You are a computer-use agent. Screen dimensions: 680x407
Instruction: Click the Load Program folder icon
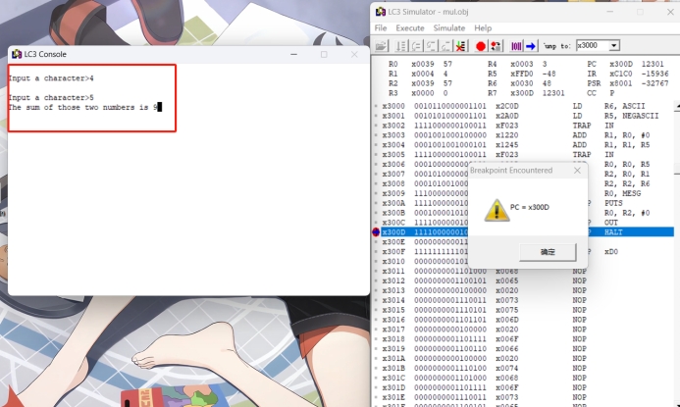pyautogui.click(x=381, y=46)
